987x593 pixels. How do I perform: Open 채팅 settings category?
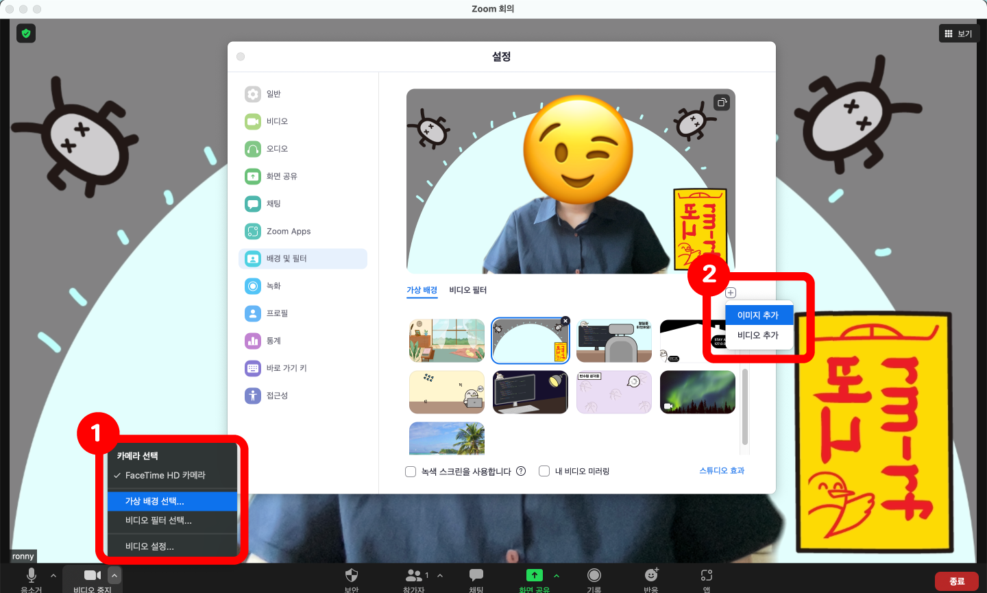point(303,204)
